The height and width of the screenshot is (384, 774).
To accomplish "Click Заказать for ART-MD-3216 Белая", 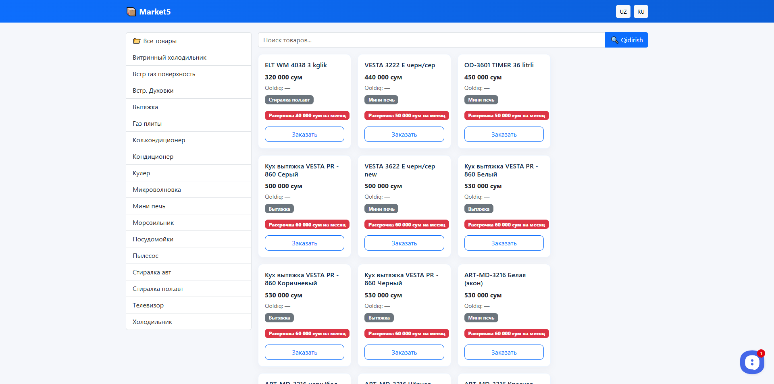I will (x=504, y=353).
